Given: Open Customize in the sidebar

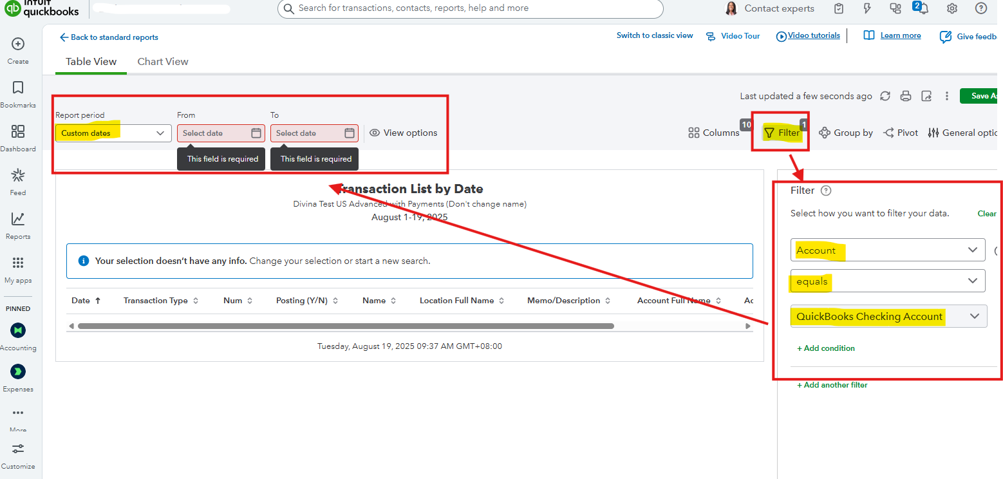Looking at the screenshot, I should point(18,455).
